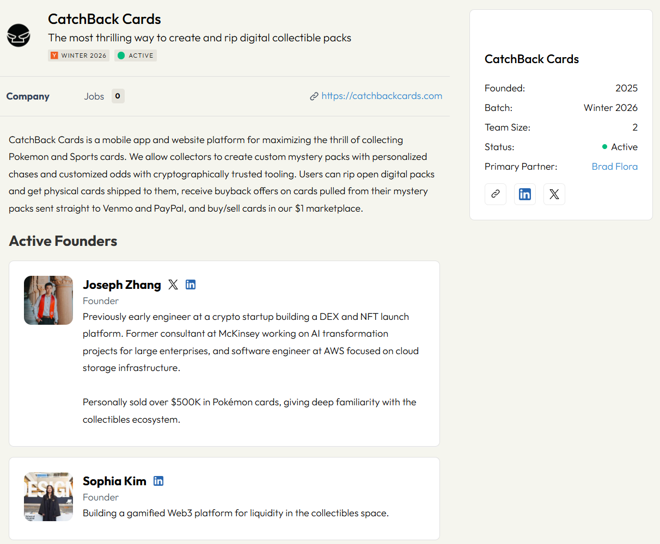Switch to the Company tab
Image resolution: width=660 pixels, height=544 pixels.
(x=28, y=96)
